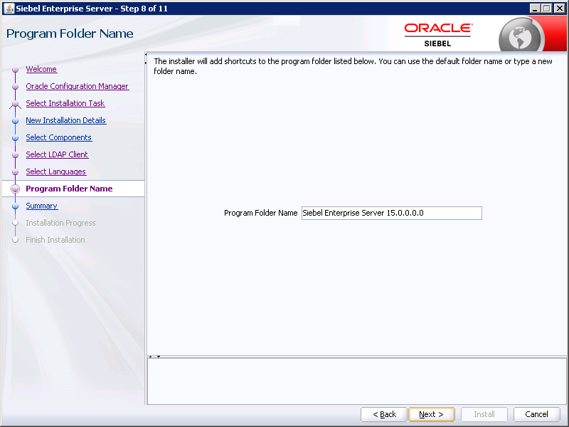This screenshot has width=569, height=427.
Task: Click the empty message area at bottom
Action: click(x=357, y=381)
